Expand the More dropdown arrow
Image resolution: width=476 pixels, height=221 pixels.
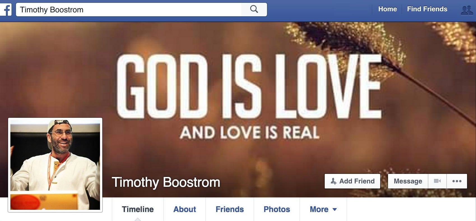335,210
